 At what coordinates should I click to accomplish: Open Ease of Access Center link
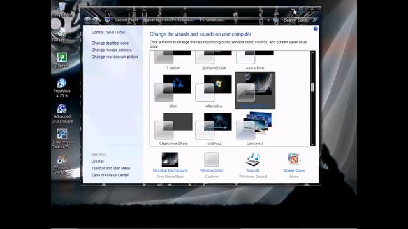pos(110,175)
